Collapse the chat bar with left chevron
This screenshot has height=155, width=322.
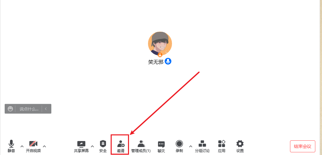(x=46, y=109)
